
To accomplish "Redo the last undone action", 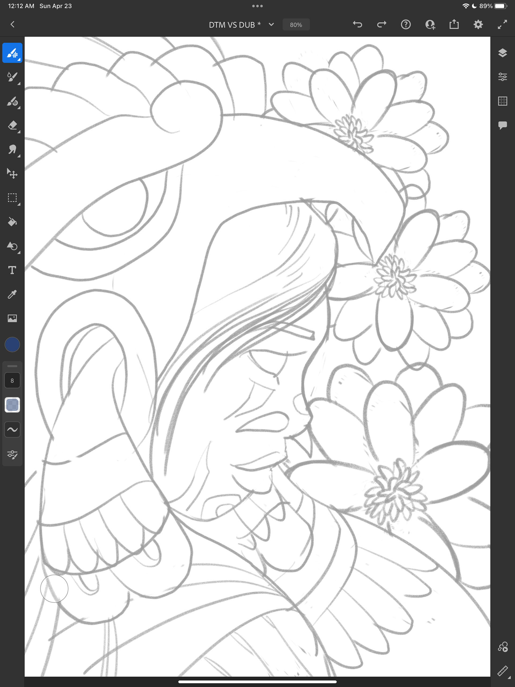I will (x=382, y=24).
